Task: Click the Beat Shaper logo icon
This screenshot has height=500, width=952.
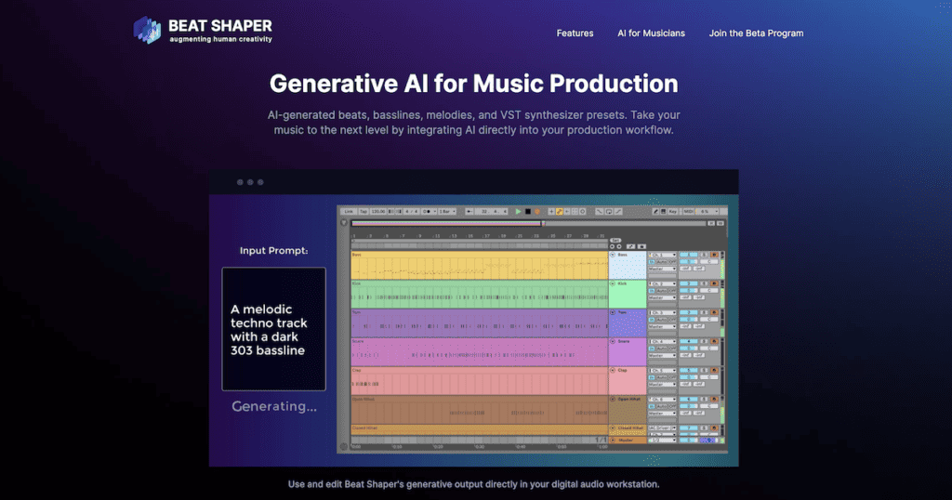Action: 147,30
